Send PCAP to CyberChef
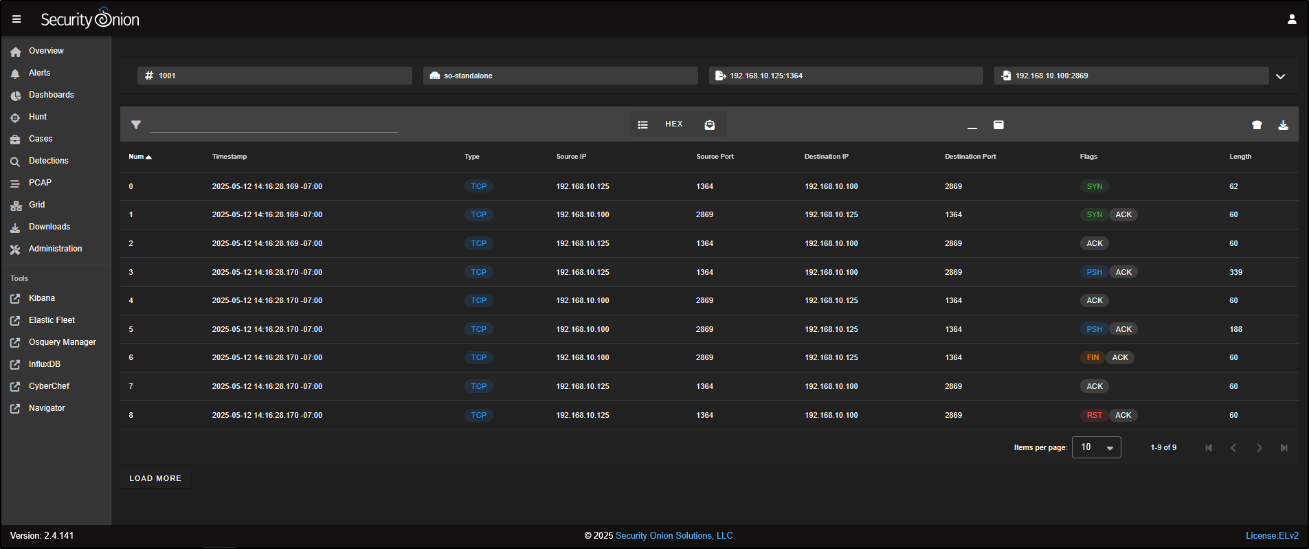Viewport: 1309px width, 549px height. (x=1257, y=125)
